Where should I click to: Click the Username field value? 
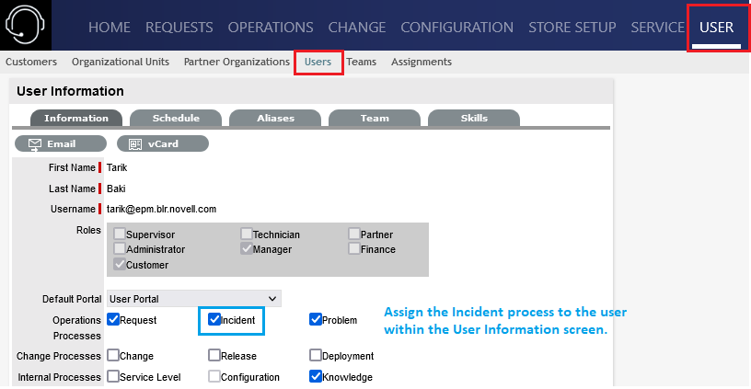pyautogui.click(x=161, y=209)
